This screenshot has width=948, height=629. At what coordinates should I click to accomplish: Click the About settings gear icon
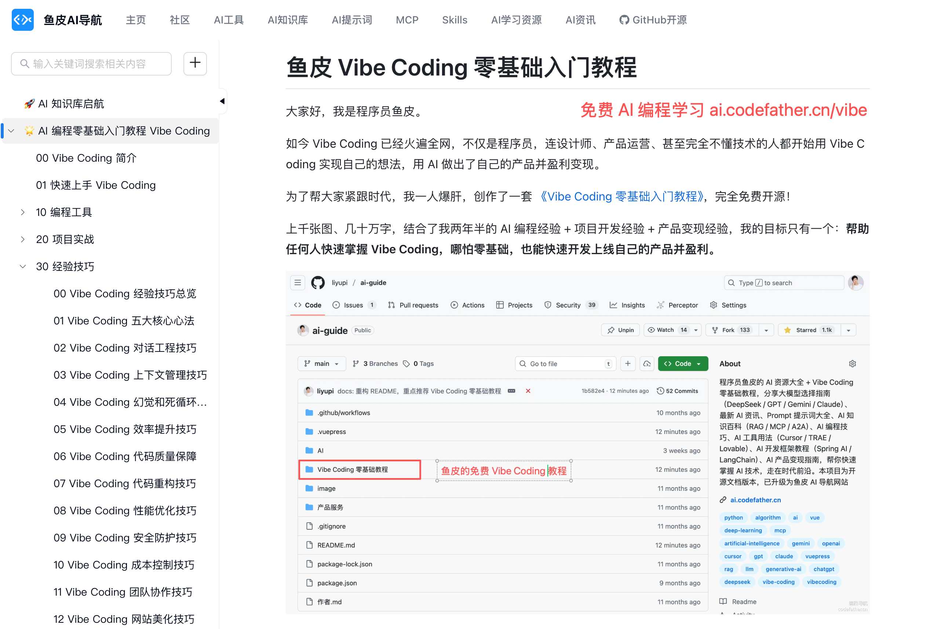coord(852,364)
